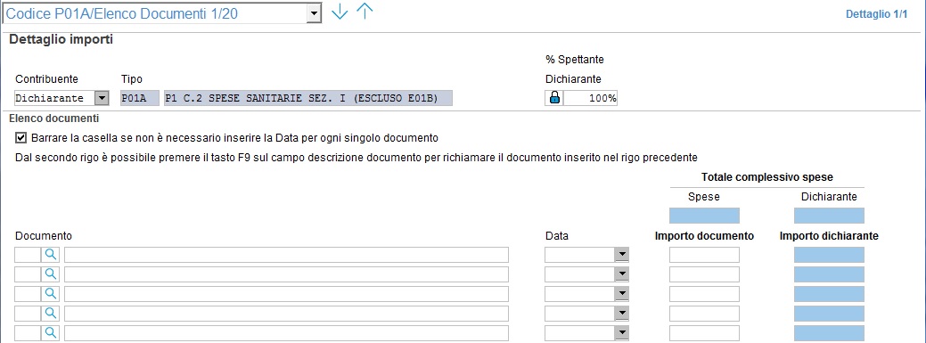Open the Contribuente 'Dichiarante' dropdown
This screenshot has height=343, width=926.
coord(102,98)
